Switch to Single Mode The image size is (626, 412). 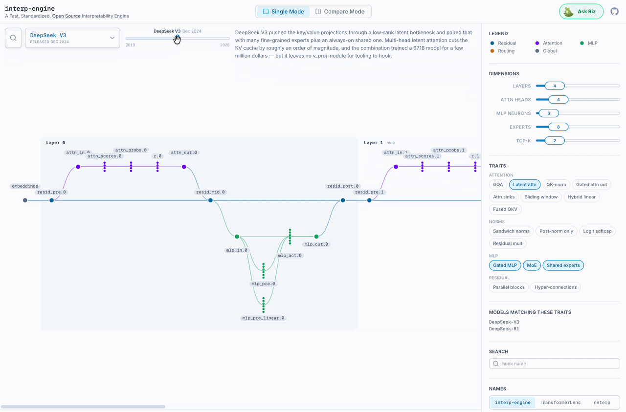[283, 11]
